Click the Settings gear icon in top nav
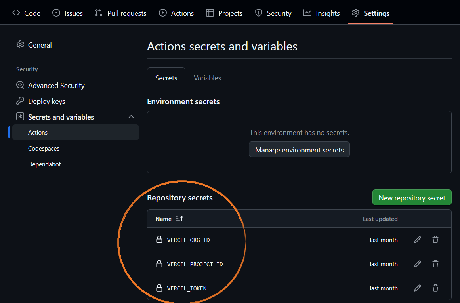 tap(355, 13)
